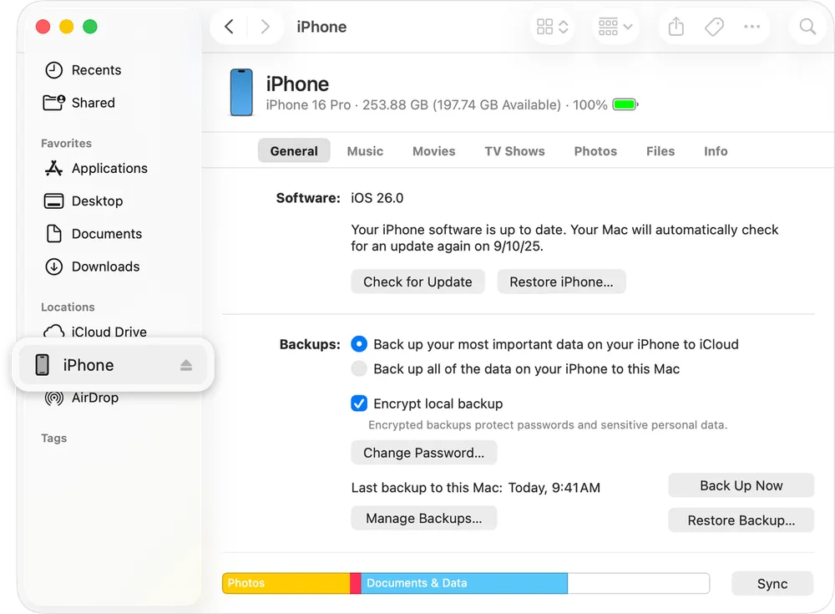Screen dimensions: 835x614
Task: Click the Documents sidebar icon
Action: tap(53, 233)
